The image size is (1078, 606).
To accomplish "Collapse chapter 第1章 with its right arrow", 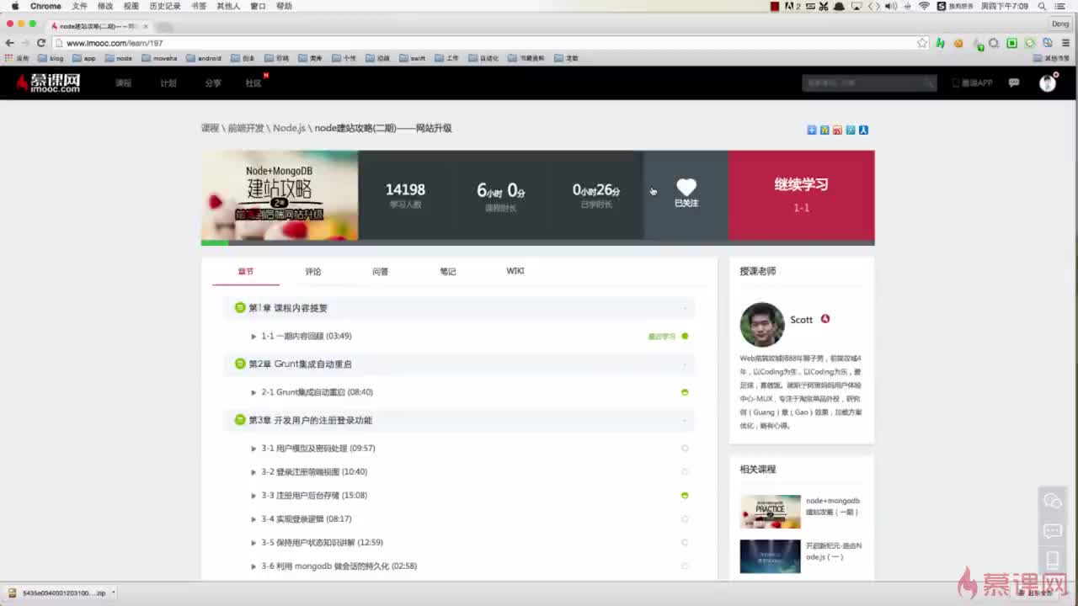I will tap(685, 308).
